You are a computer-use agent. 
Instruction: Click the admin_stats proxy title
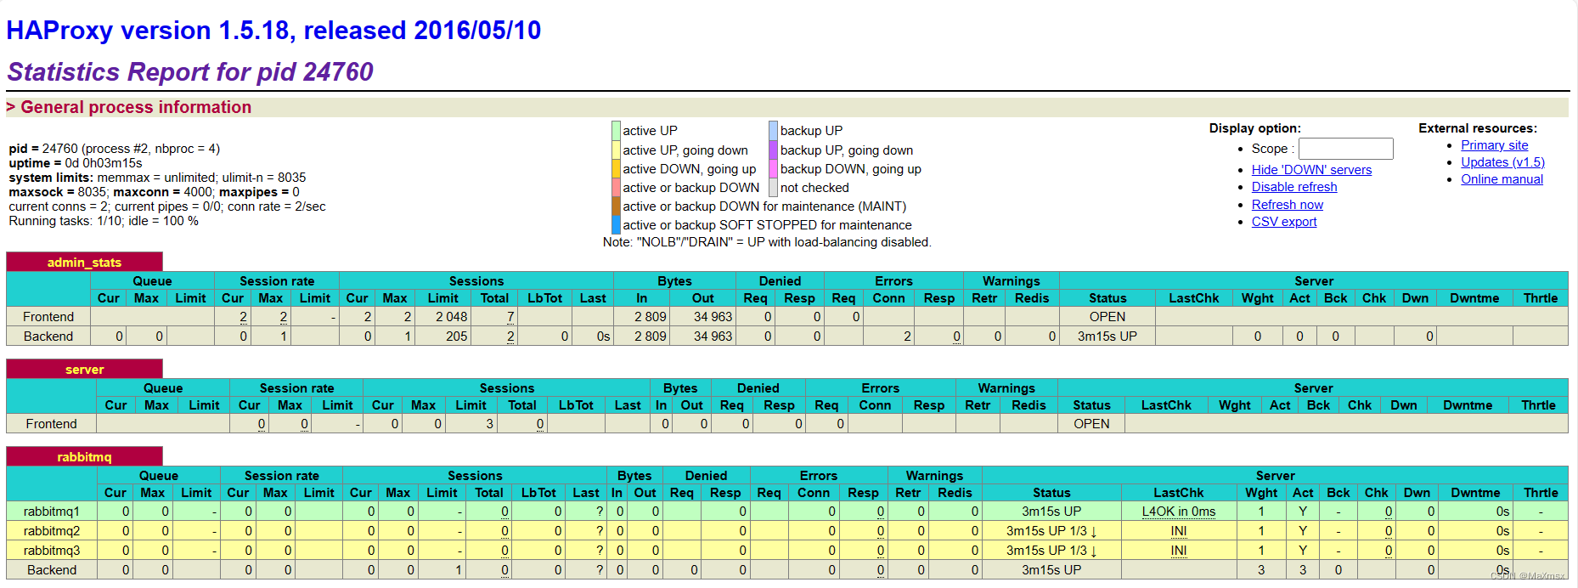coord(84,263)
